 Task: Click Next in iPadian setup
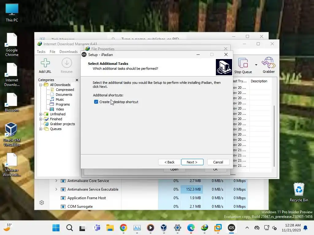coord(192,162)
